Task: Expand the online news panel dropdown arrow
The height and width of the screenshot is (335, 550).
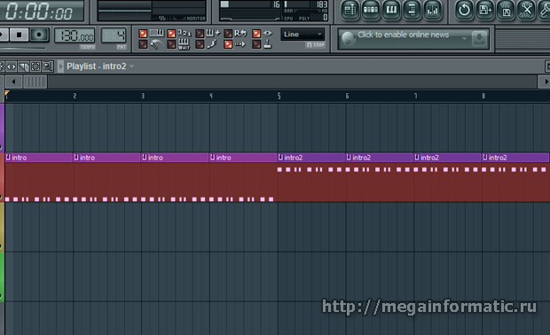Action: pyautogui.click(x=464, y=38)
